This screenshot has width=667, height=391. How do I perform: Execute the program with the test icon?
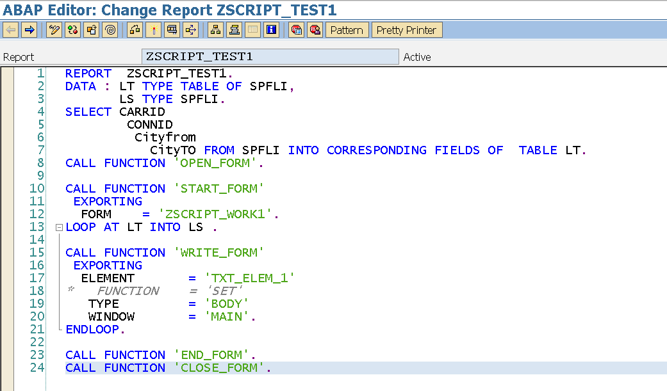pos(153,29)
